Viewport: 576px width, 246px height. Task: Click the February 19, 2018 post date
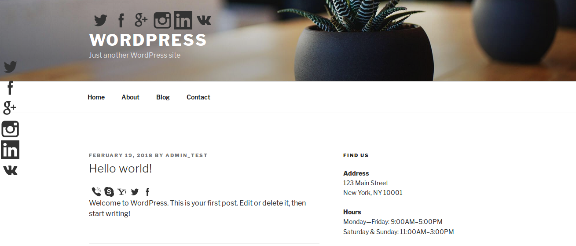tap(121, 155)
